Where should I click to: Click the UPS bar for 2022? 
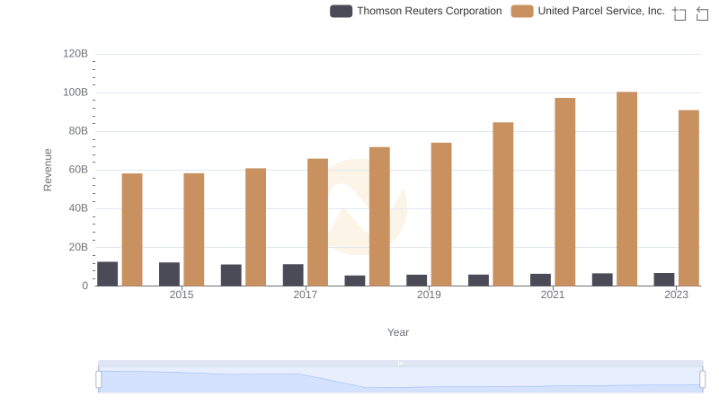pos(626,189)
